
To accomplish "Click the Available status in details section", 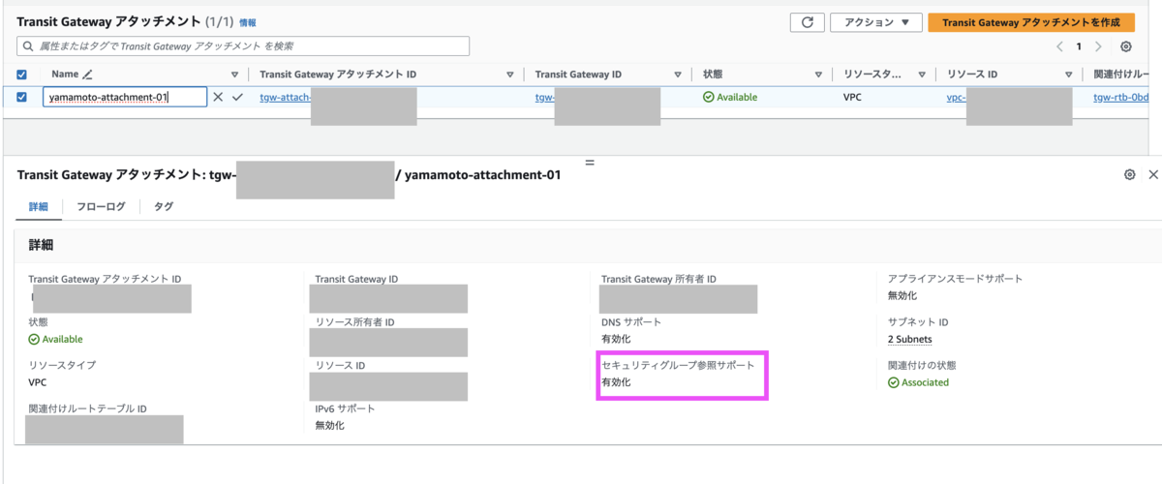I will pyautogui.click(x=56, y=339).
